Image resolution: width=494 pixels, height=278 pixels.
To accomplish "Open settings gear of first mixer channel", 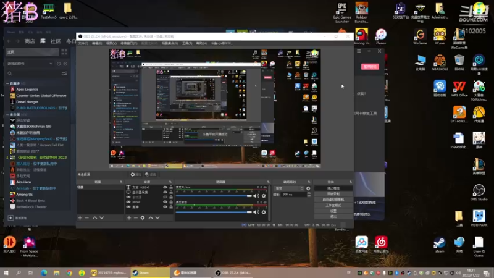I will pyautogui.click(x=264, y=196).
